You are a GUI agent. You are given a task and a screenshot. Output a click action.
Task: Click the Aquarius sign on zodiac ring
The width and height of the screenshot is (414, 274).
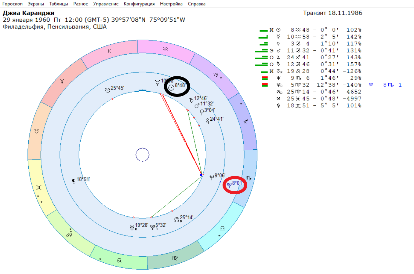(x=165, y=49)
